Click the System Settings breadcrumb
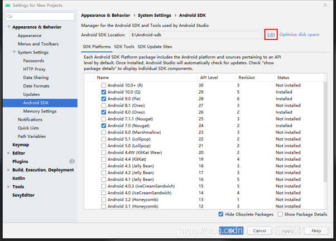Image resolution: width=336 pixels, height=241 pixels. (155, 16)
